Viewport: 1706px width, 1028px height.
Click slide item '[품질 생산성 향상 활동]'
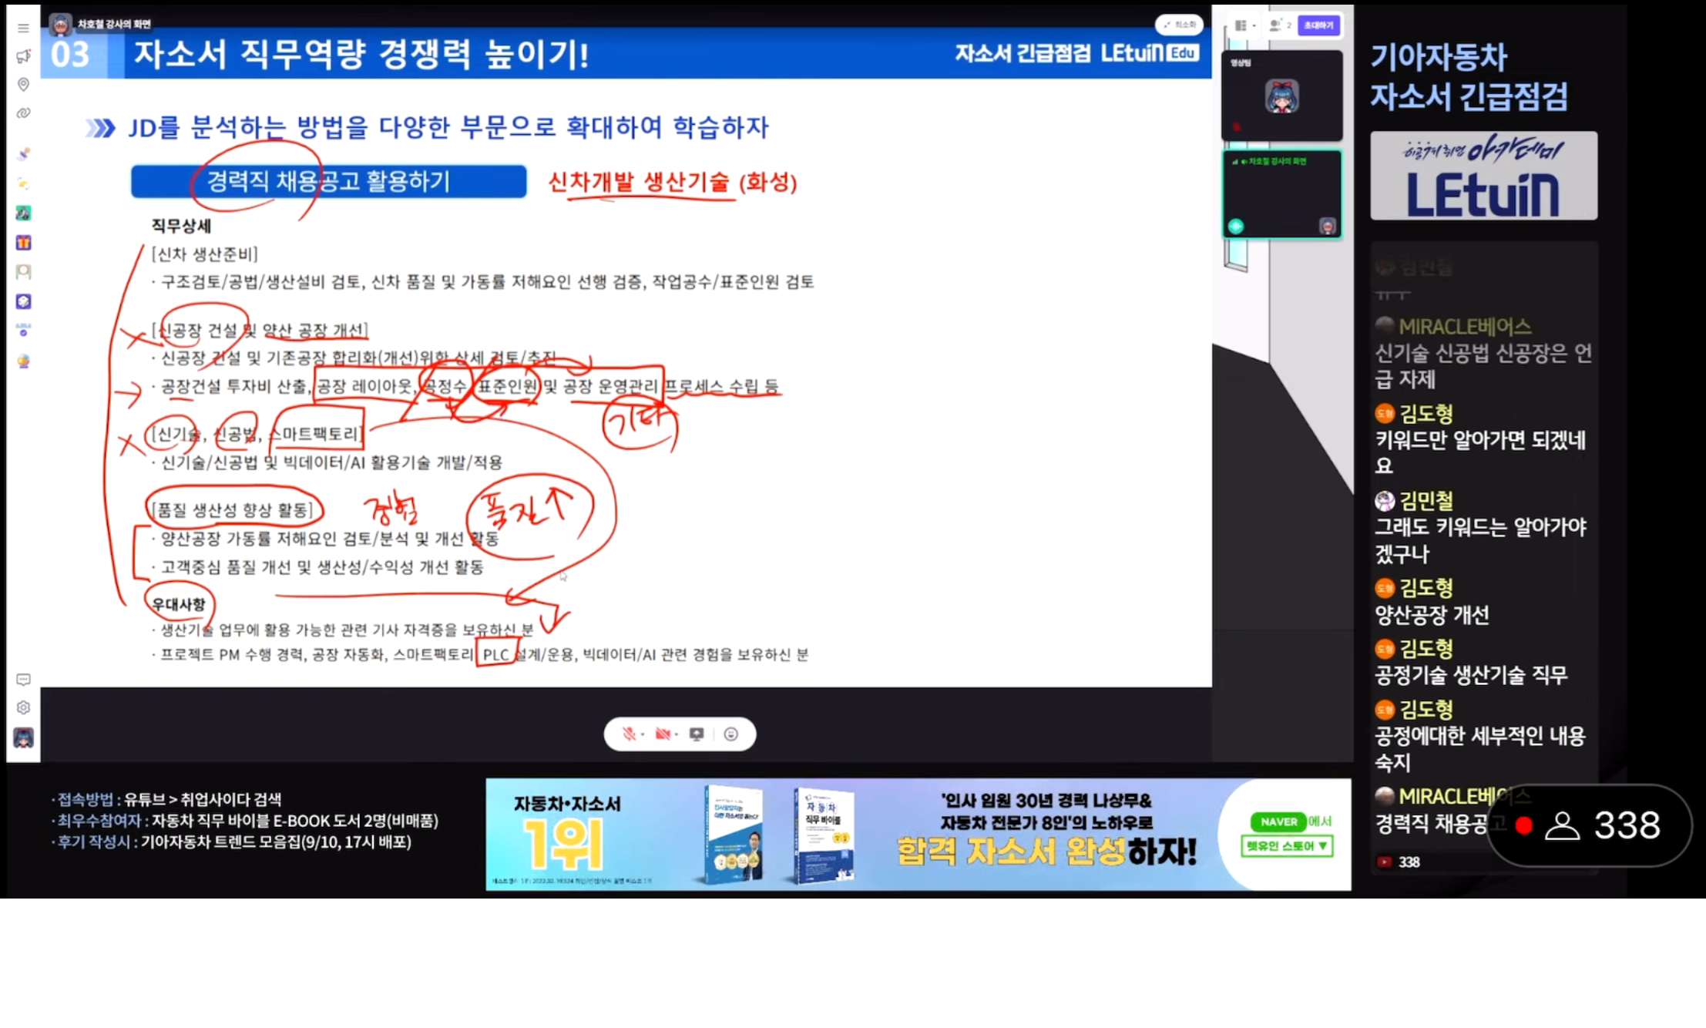pos(232,510)
